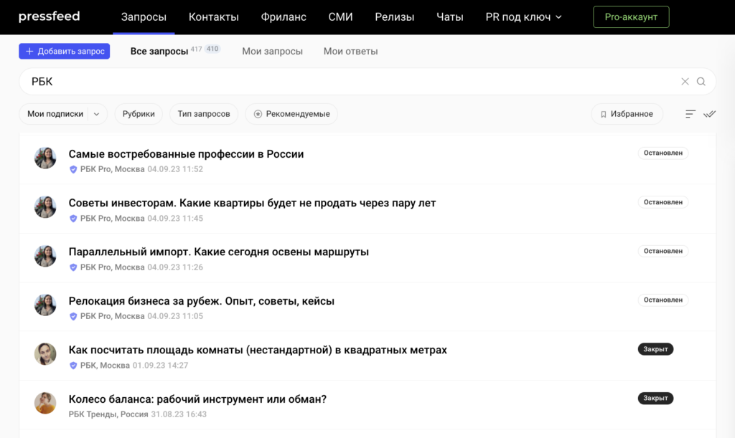Image resolution: width=735 pixels, height=438 pixels.
Task: Mark all as read double-check icon
Action: pos(710,114)
